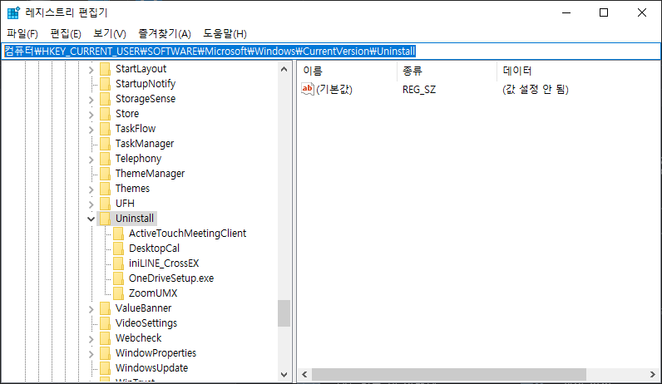662x384 pixels.
Task: Click the DesktopCal folder icon
Action: click(118, 249)
